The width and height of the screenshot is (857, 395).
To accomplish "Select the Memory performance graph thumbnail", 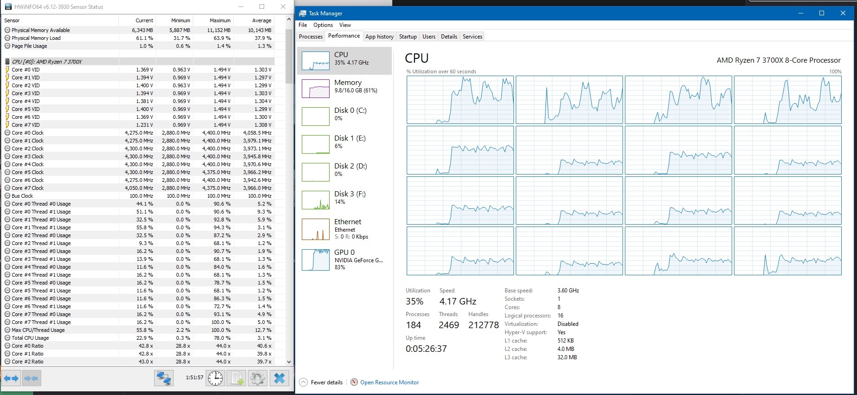I will (316, 88).
